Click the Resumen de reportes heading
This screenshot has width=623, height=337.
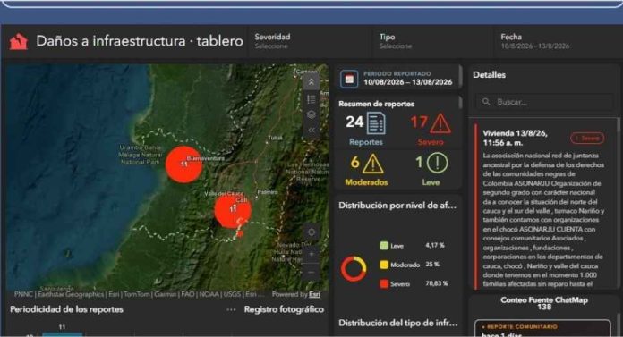(376, 104)
